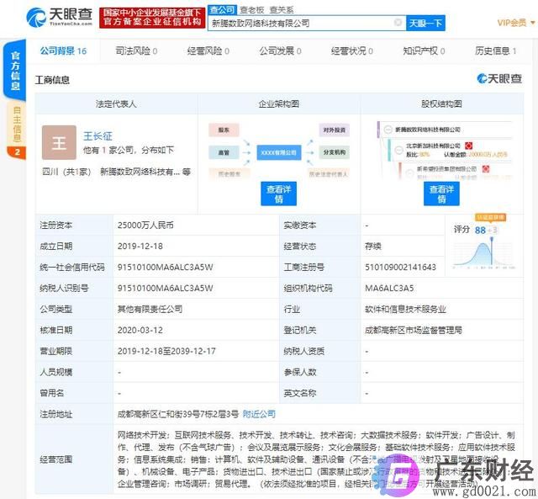This screenshot has height=499, width=538.
Task: Click the 2020-03-12 approval date value
Action: (x=140, y=330)
